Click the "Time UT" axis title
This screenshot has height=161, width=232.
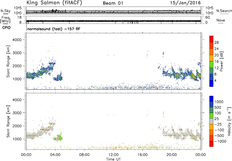click(x=113, y=159)
